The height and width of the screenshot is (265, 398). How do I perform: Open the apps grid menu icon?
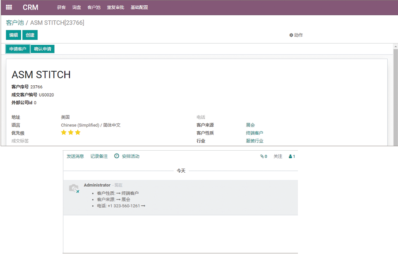9,7
